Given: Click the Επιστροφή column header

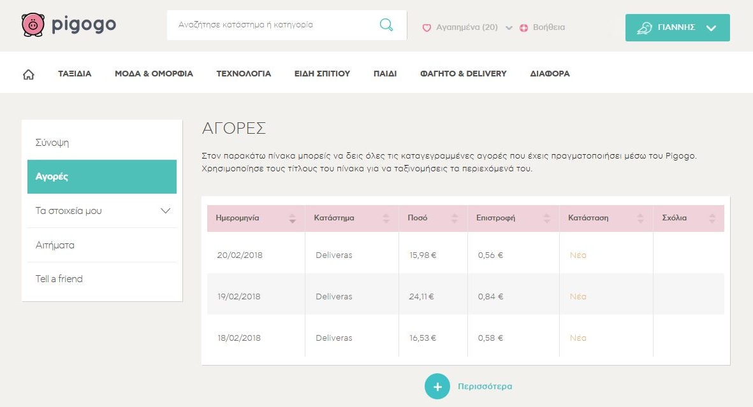Looking at the screenshot, I should [513, 218].
